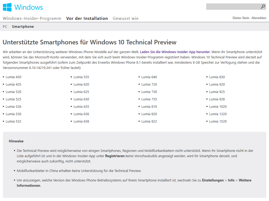This screenshot has width=269, height=201.
Task: Select the Lumia 636 list entry
Action: pos(81,114)
